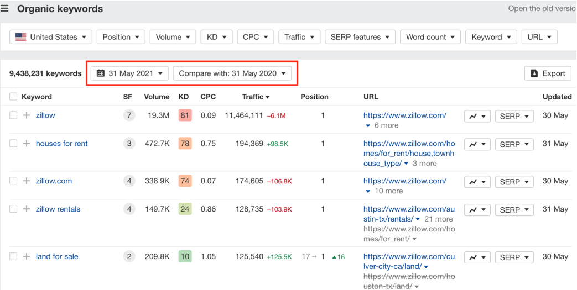Open the history chart button for land for sale
The image size is (577, 290).
pos(477,257)
